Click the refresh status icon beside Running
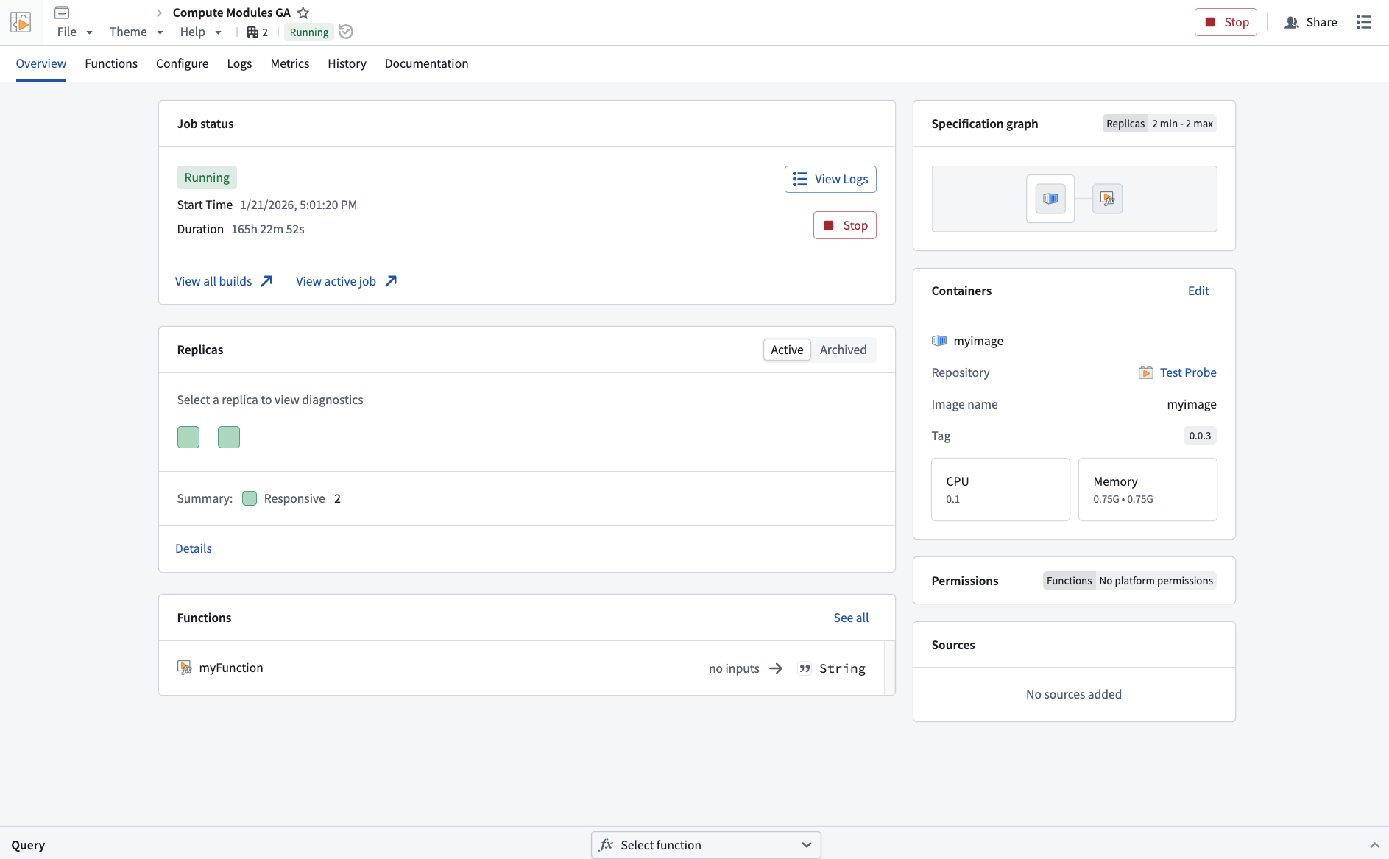 346,32
